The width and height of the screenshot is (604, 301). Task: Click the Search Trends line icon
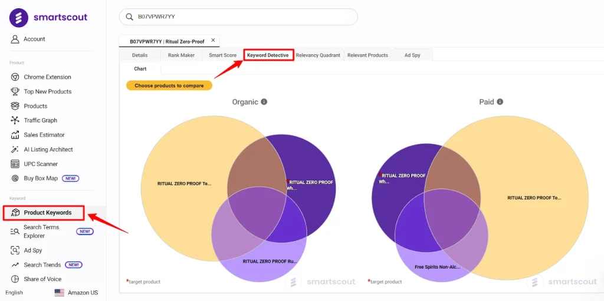coord(15,265)
